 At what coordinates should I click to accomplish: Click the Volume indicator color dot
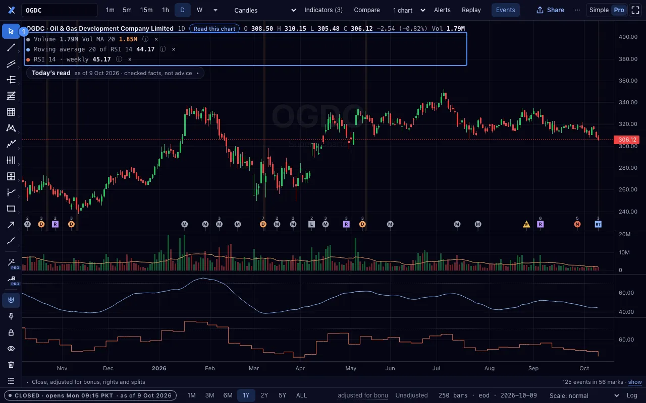[28, 39]
